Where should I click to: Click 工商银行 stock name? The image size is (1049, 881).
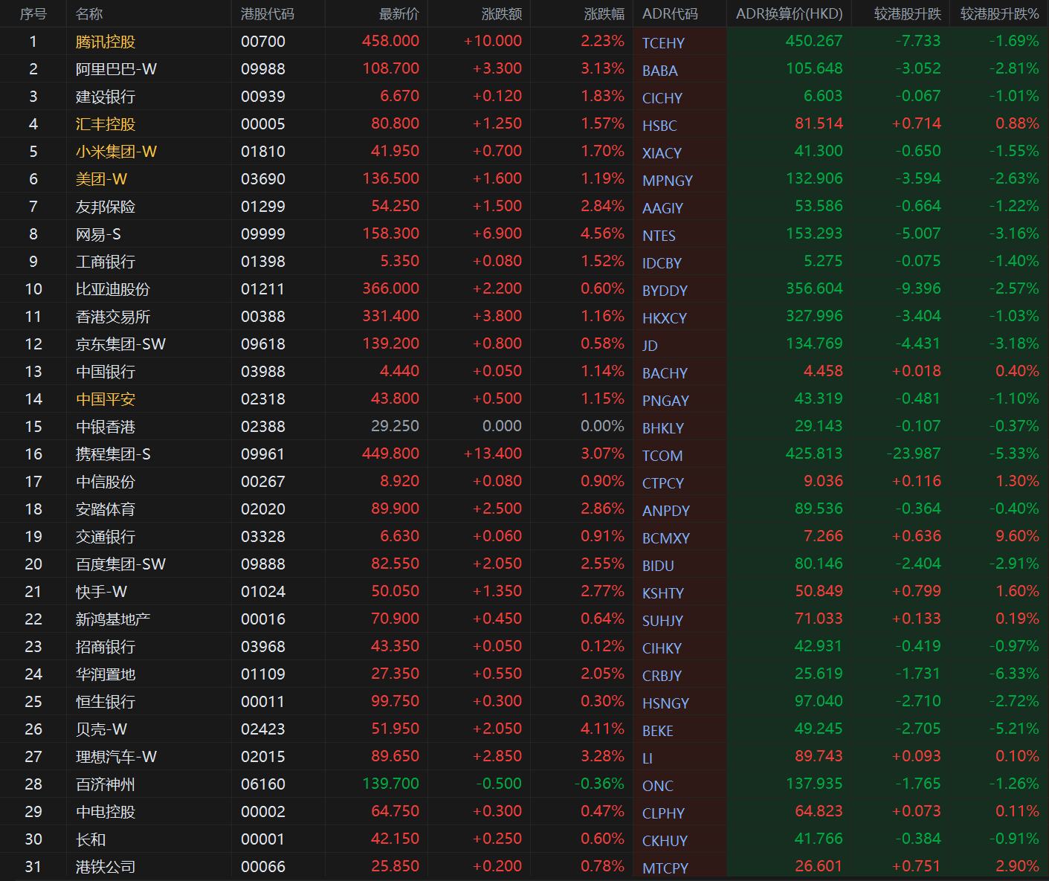point(106,262)
